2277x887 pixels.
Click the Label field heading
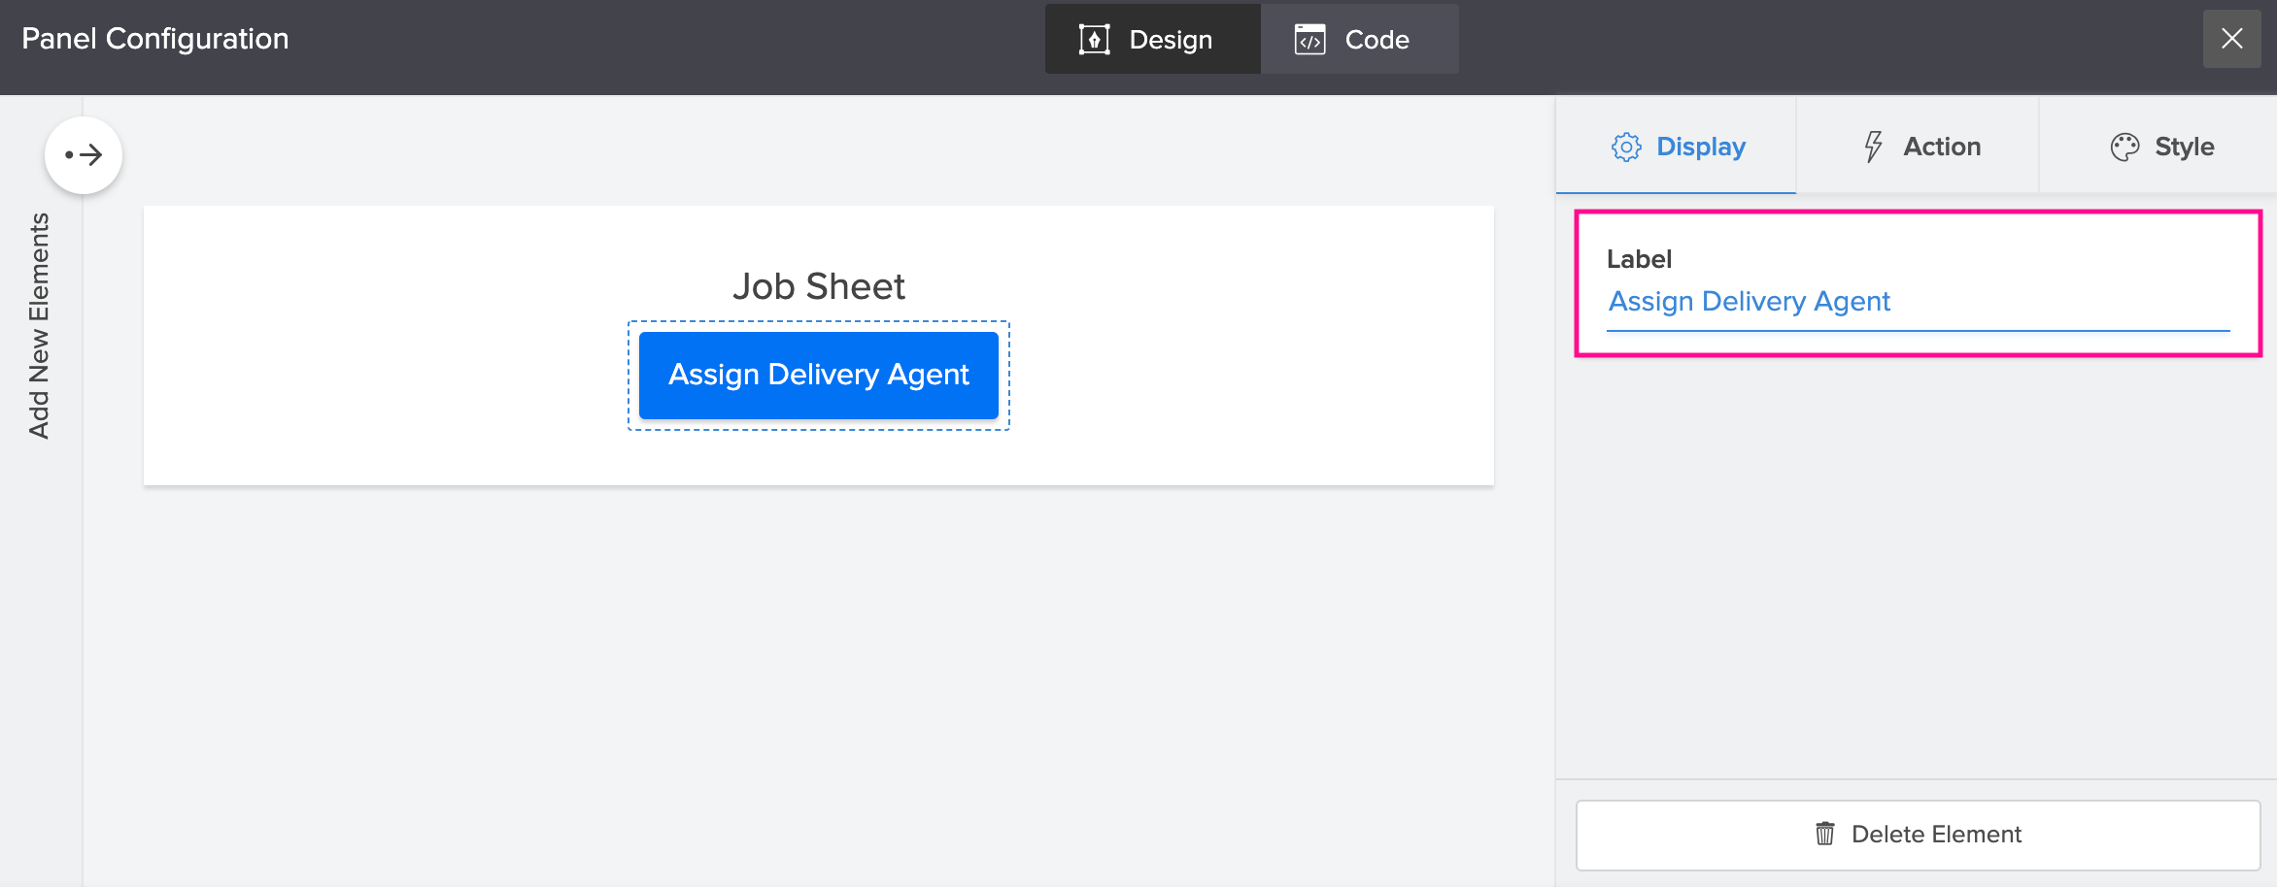(x=1639, y=259)
